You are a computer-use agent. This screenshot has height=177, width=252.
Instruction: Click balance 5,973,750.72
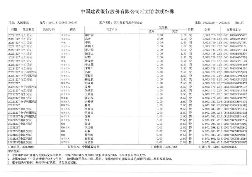click(x=211, y=57)
